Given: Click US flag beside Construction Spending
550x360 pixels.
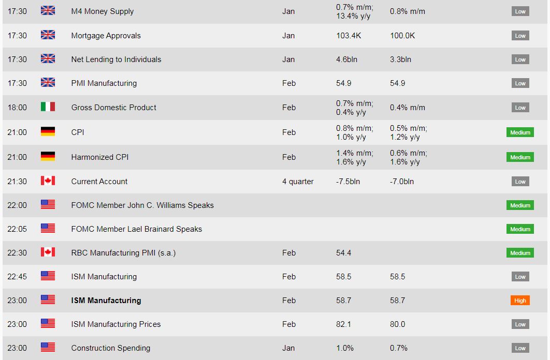Looking at the screenshot, I should [48, 348].
